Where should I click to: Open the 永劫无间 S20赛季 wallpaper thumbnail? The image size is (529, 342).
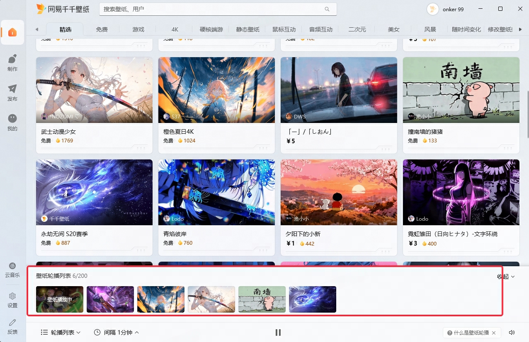[x=94, y=192]
